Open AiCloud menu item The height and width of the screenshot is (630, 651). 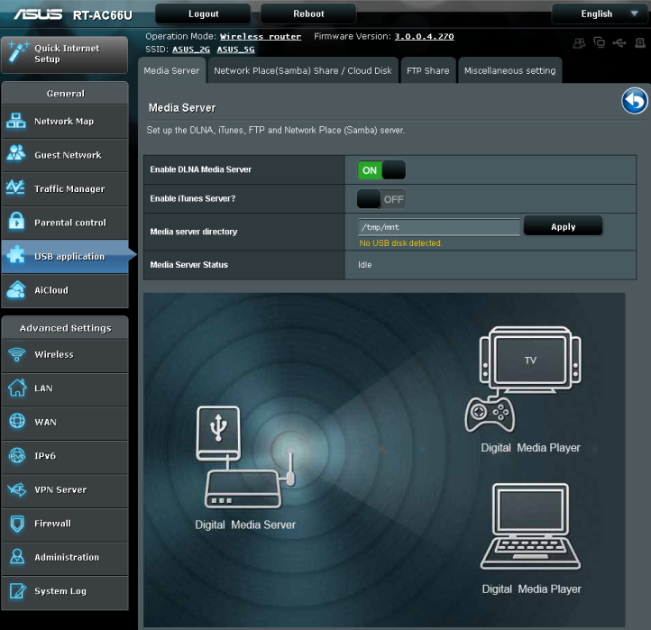65,290
